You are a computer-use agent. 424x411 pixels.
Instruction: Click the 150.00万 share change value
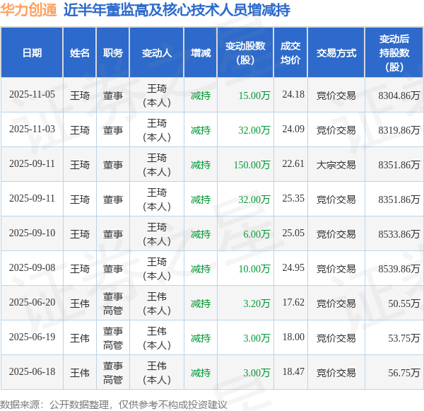[252, 165]
